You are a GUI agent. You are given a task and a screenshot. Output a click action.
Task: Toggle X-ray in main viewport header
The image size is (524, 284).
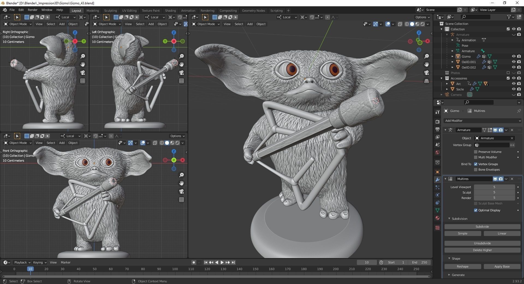(x=400, y=24)
